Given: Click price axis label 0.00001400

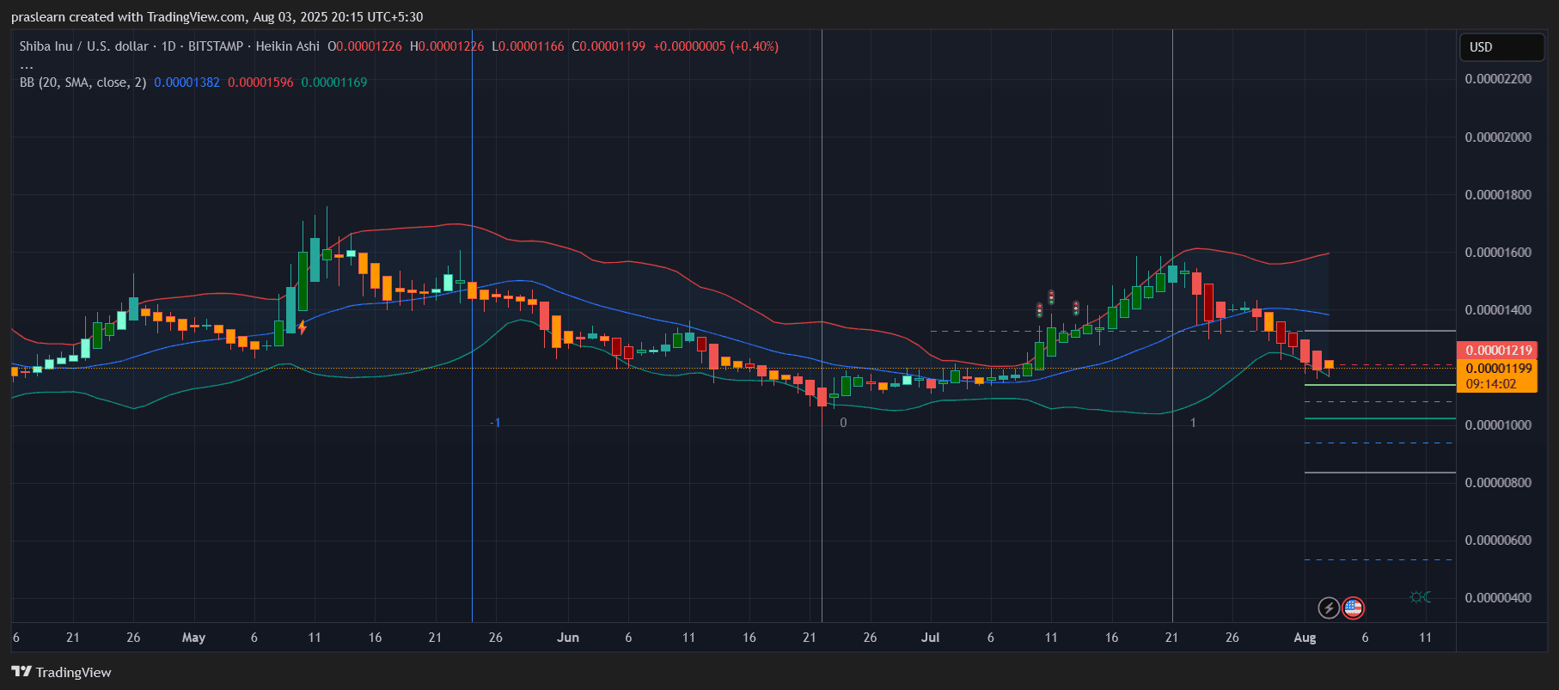Looking at the screenshot, I should 1498,310.
